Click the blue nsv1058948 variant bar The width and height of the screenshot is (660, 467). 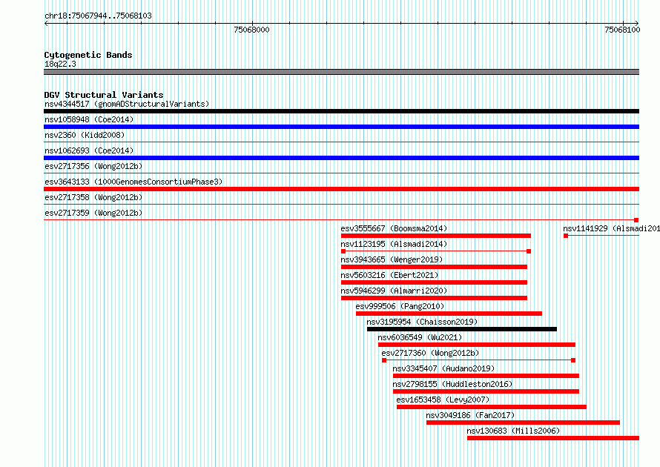[341, 127]
